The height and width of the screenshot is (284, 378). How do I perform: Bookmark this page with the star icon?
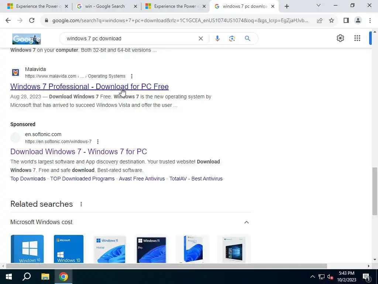(331, 21)
